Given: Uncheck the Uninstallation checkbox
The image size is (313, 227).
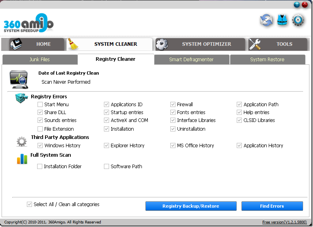Looking at the screenshot, I should tap(173, 129).
